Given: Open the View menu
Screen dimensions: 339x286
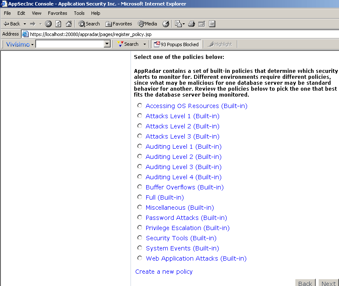Looking at the screenshot, I should (x=36, y=13).
